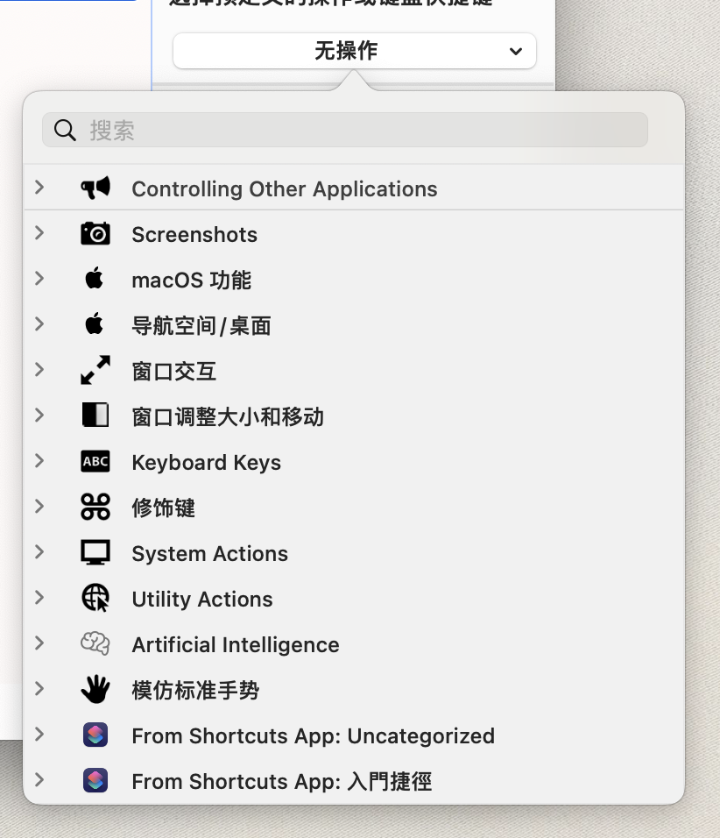Choose the Utility Actions category label
720x838 pixels.
click(202, 599)
